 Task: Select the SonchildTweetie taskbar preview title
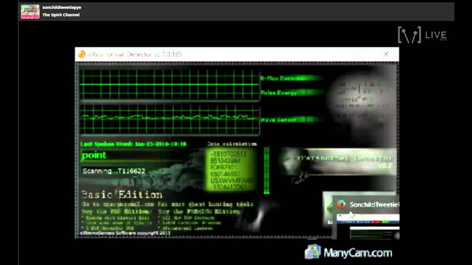coord(374,205)
